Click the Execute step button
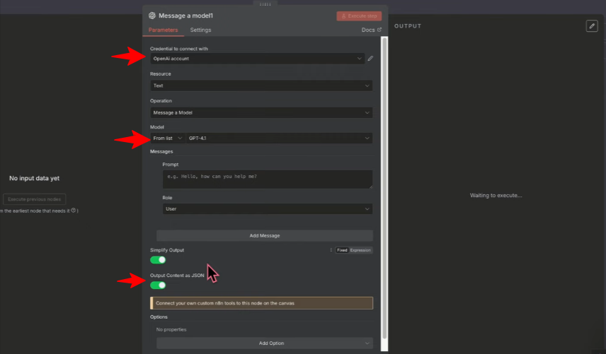 (359, 16)
